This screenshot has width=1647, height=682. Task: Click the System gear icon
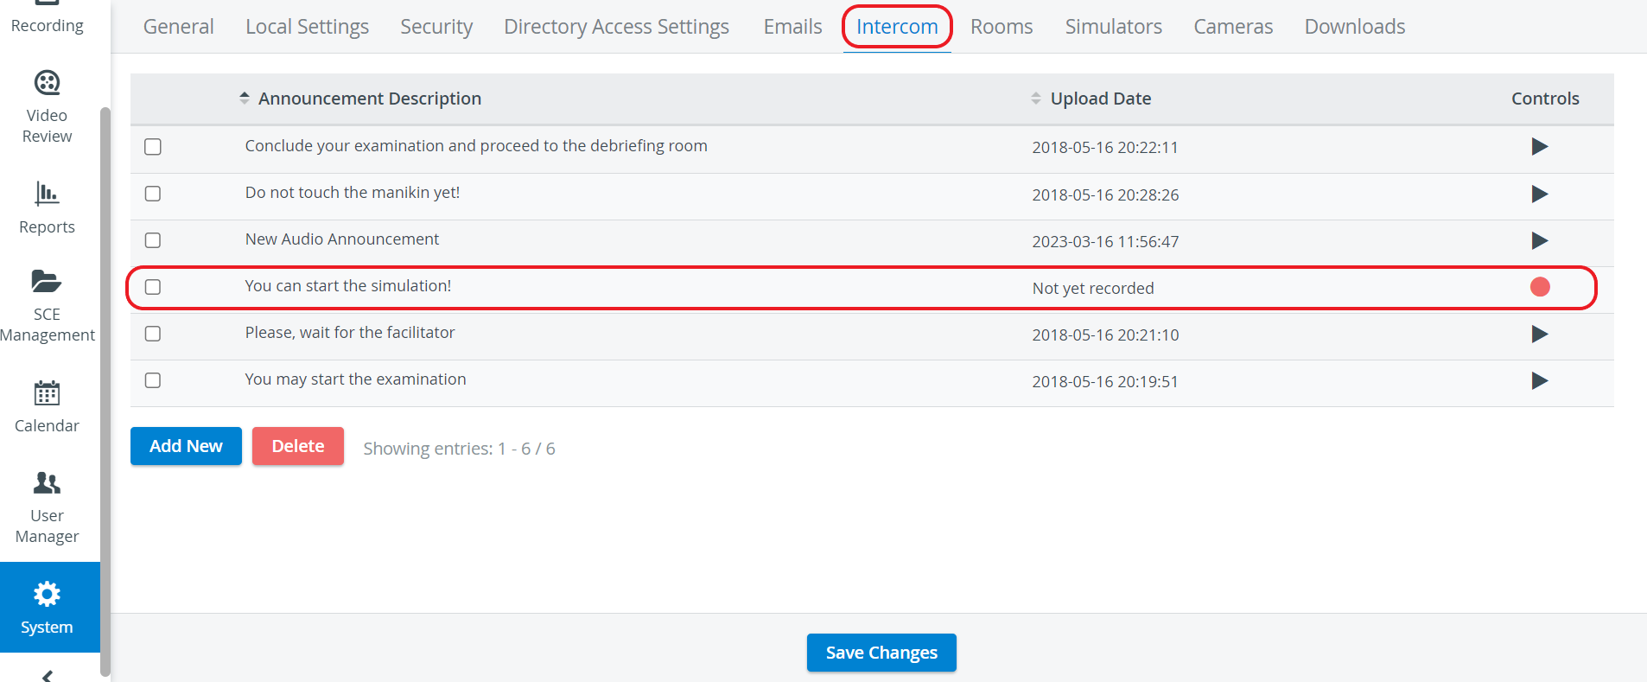pyautogui.click(x=47, y=594)
